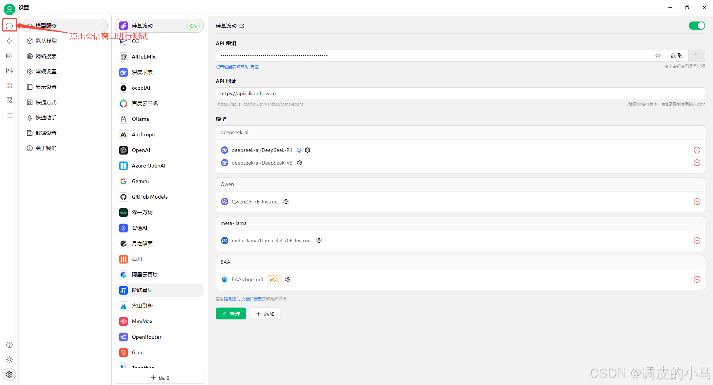Remove the Llama-3.3-70B-Instruct model

(697, 240)
